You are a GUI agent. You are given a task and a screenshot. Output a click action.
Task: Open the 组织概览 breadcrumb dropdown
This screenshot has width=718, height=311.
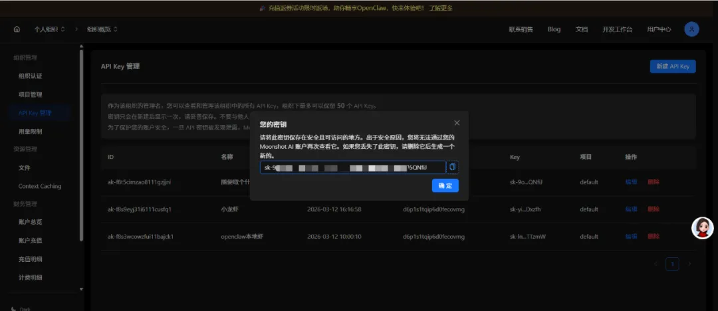coord(102,29)
